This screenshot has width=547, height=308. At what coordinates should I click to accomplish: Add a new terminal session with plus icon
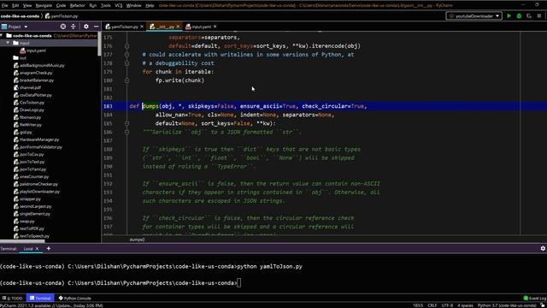49,248
